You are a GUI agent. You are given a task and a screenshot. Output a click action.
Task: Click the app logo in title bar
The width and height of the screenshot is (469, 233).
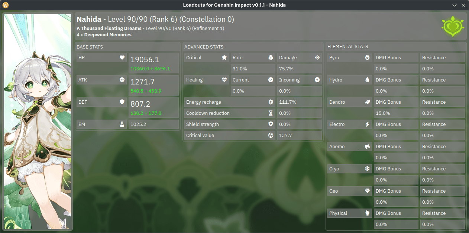[x=6, y=5]
